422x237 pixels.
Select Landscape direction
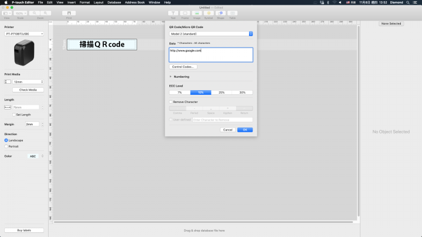pos(6,140)
